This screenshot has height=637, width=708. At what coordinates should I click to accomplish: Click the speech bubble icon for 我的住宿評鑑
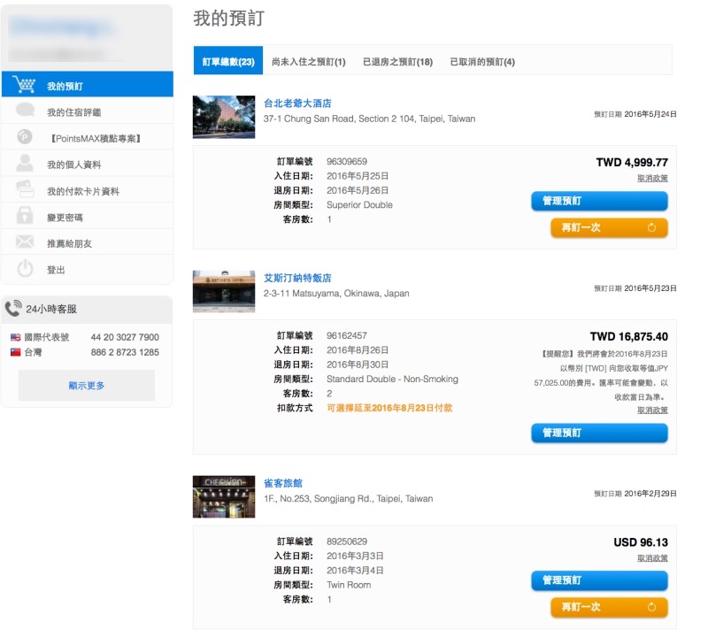pyautogui.click(x=25, y=111)
